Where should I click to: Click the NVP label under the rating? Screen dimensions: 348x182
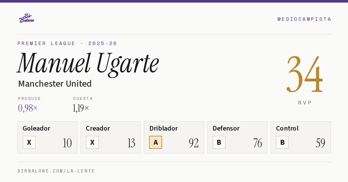(305, 103)
